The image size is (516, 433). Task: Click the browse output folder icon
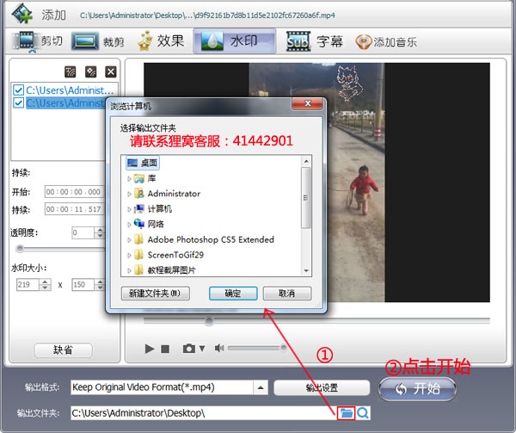pos(346,413)
